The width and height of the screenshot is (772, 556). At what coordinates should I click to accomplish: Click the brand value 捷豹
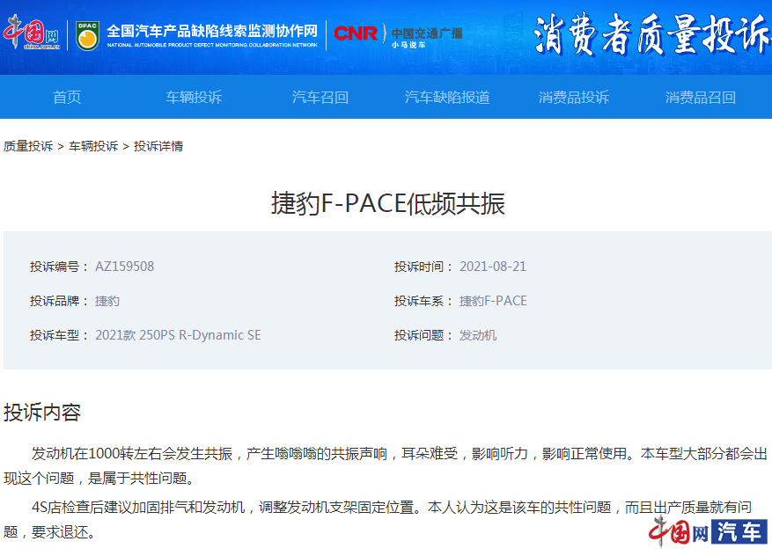107,301
